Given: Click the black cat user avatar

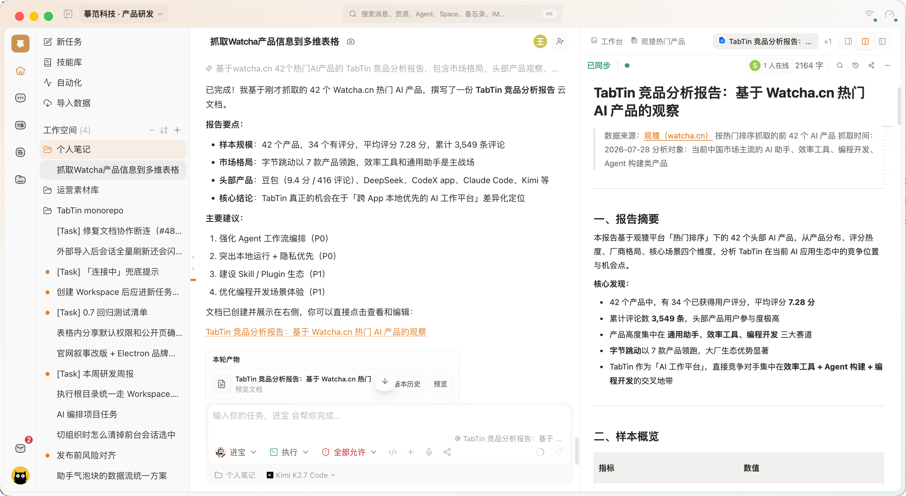Looking at the screenshot, I should pyautogui.click(x=20, y=476).
